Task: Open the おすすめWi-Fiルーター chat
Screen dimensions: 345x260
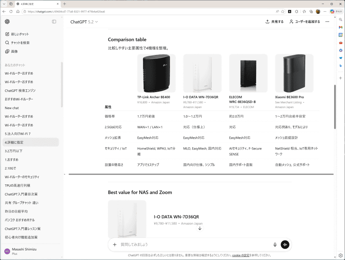Action: tap(31, 99)
